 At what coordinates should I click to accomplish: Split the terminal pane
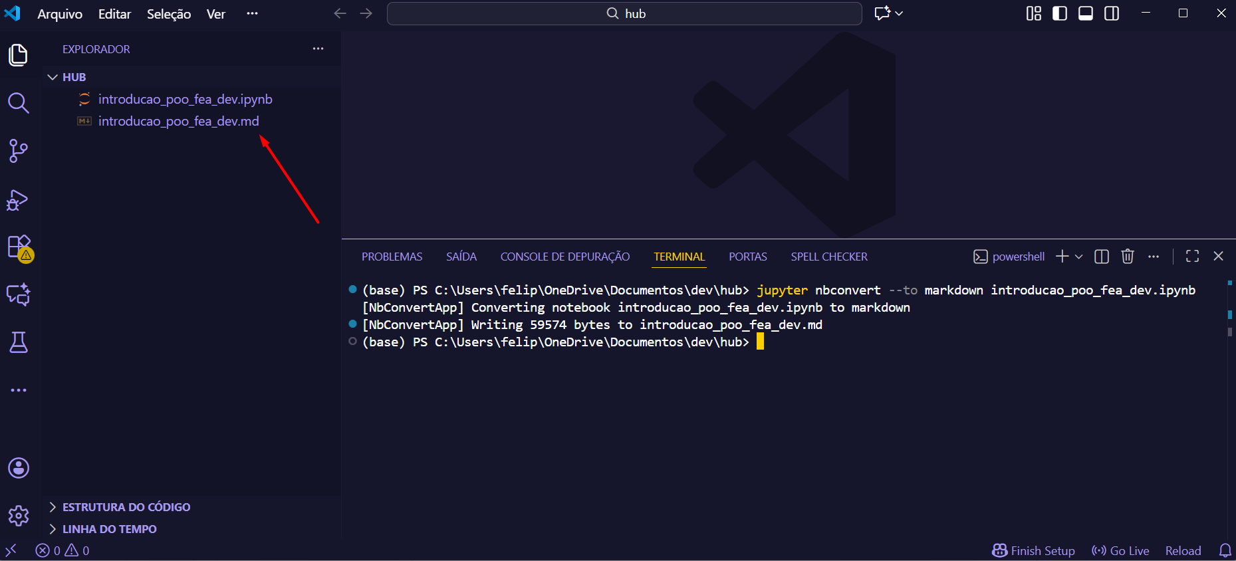coord(1101,257)
